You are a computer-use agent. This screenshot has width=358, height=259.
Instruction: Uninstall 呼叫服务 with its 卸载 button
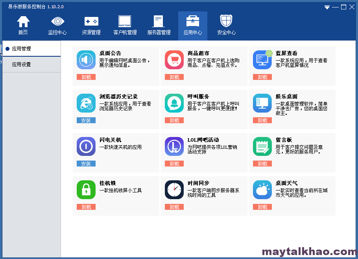click(174, 120)
